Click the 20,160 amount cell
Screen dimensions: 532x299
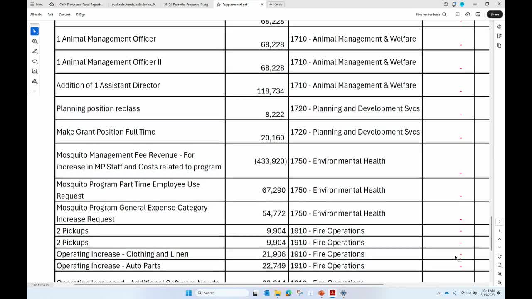[257, 132]
